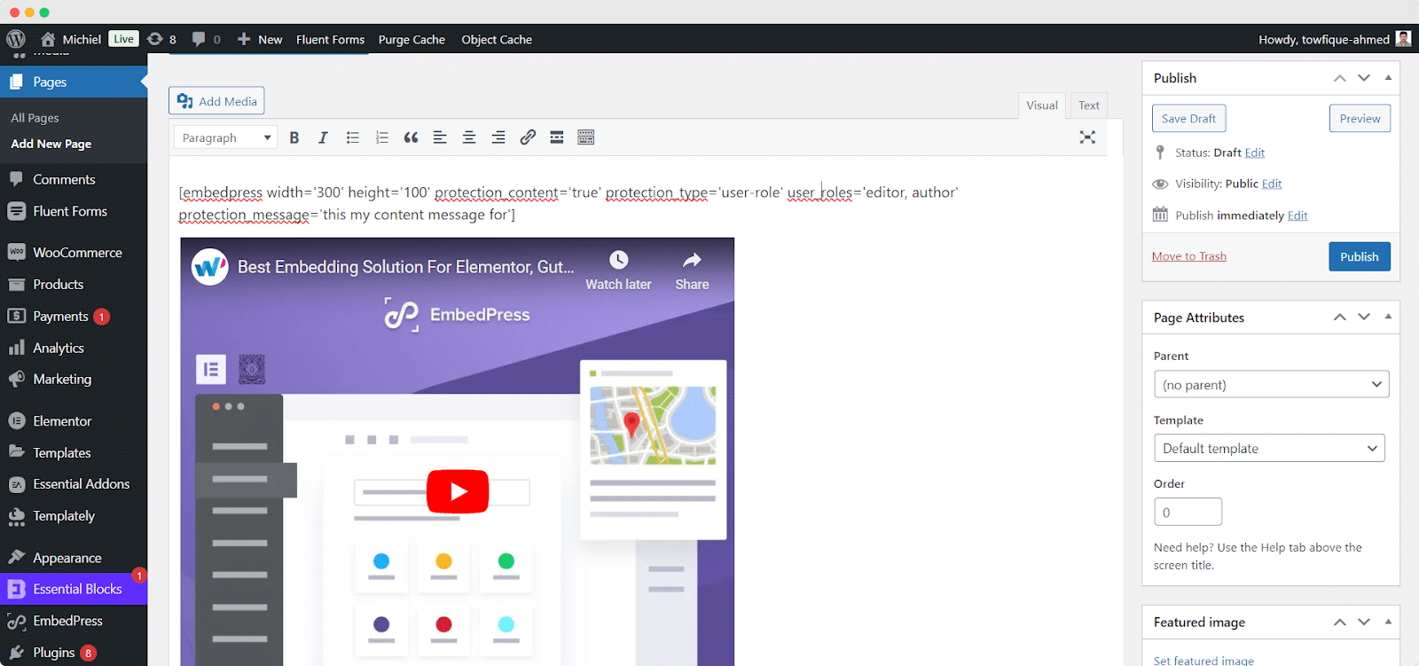Click Purge Cache in admin bar
The image size is (1419, 666).
pos(412,39)
